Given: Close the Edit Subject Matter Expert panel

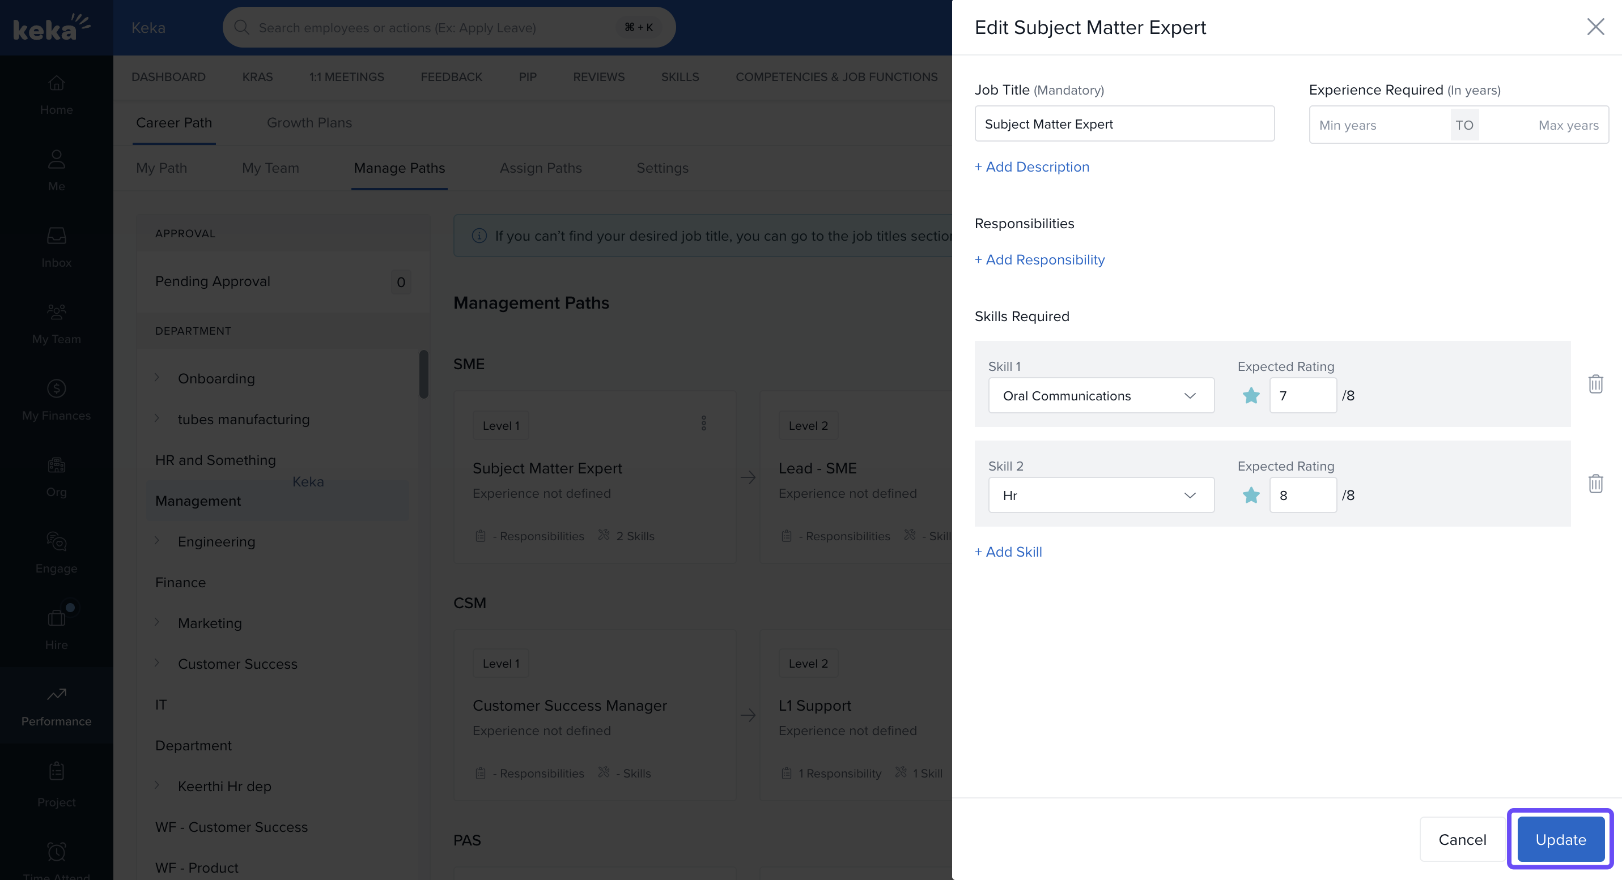Looking at the screenshot, I should point(1595,27).
